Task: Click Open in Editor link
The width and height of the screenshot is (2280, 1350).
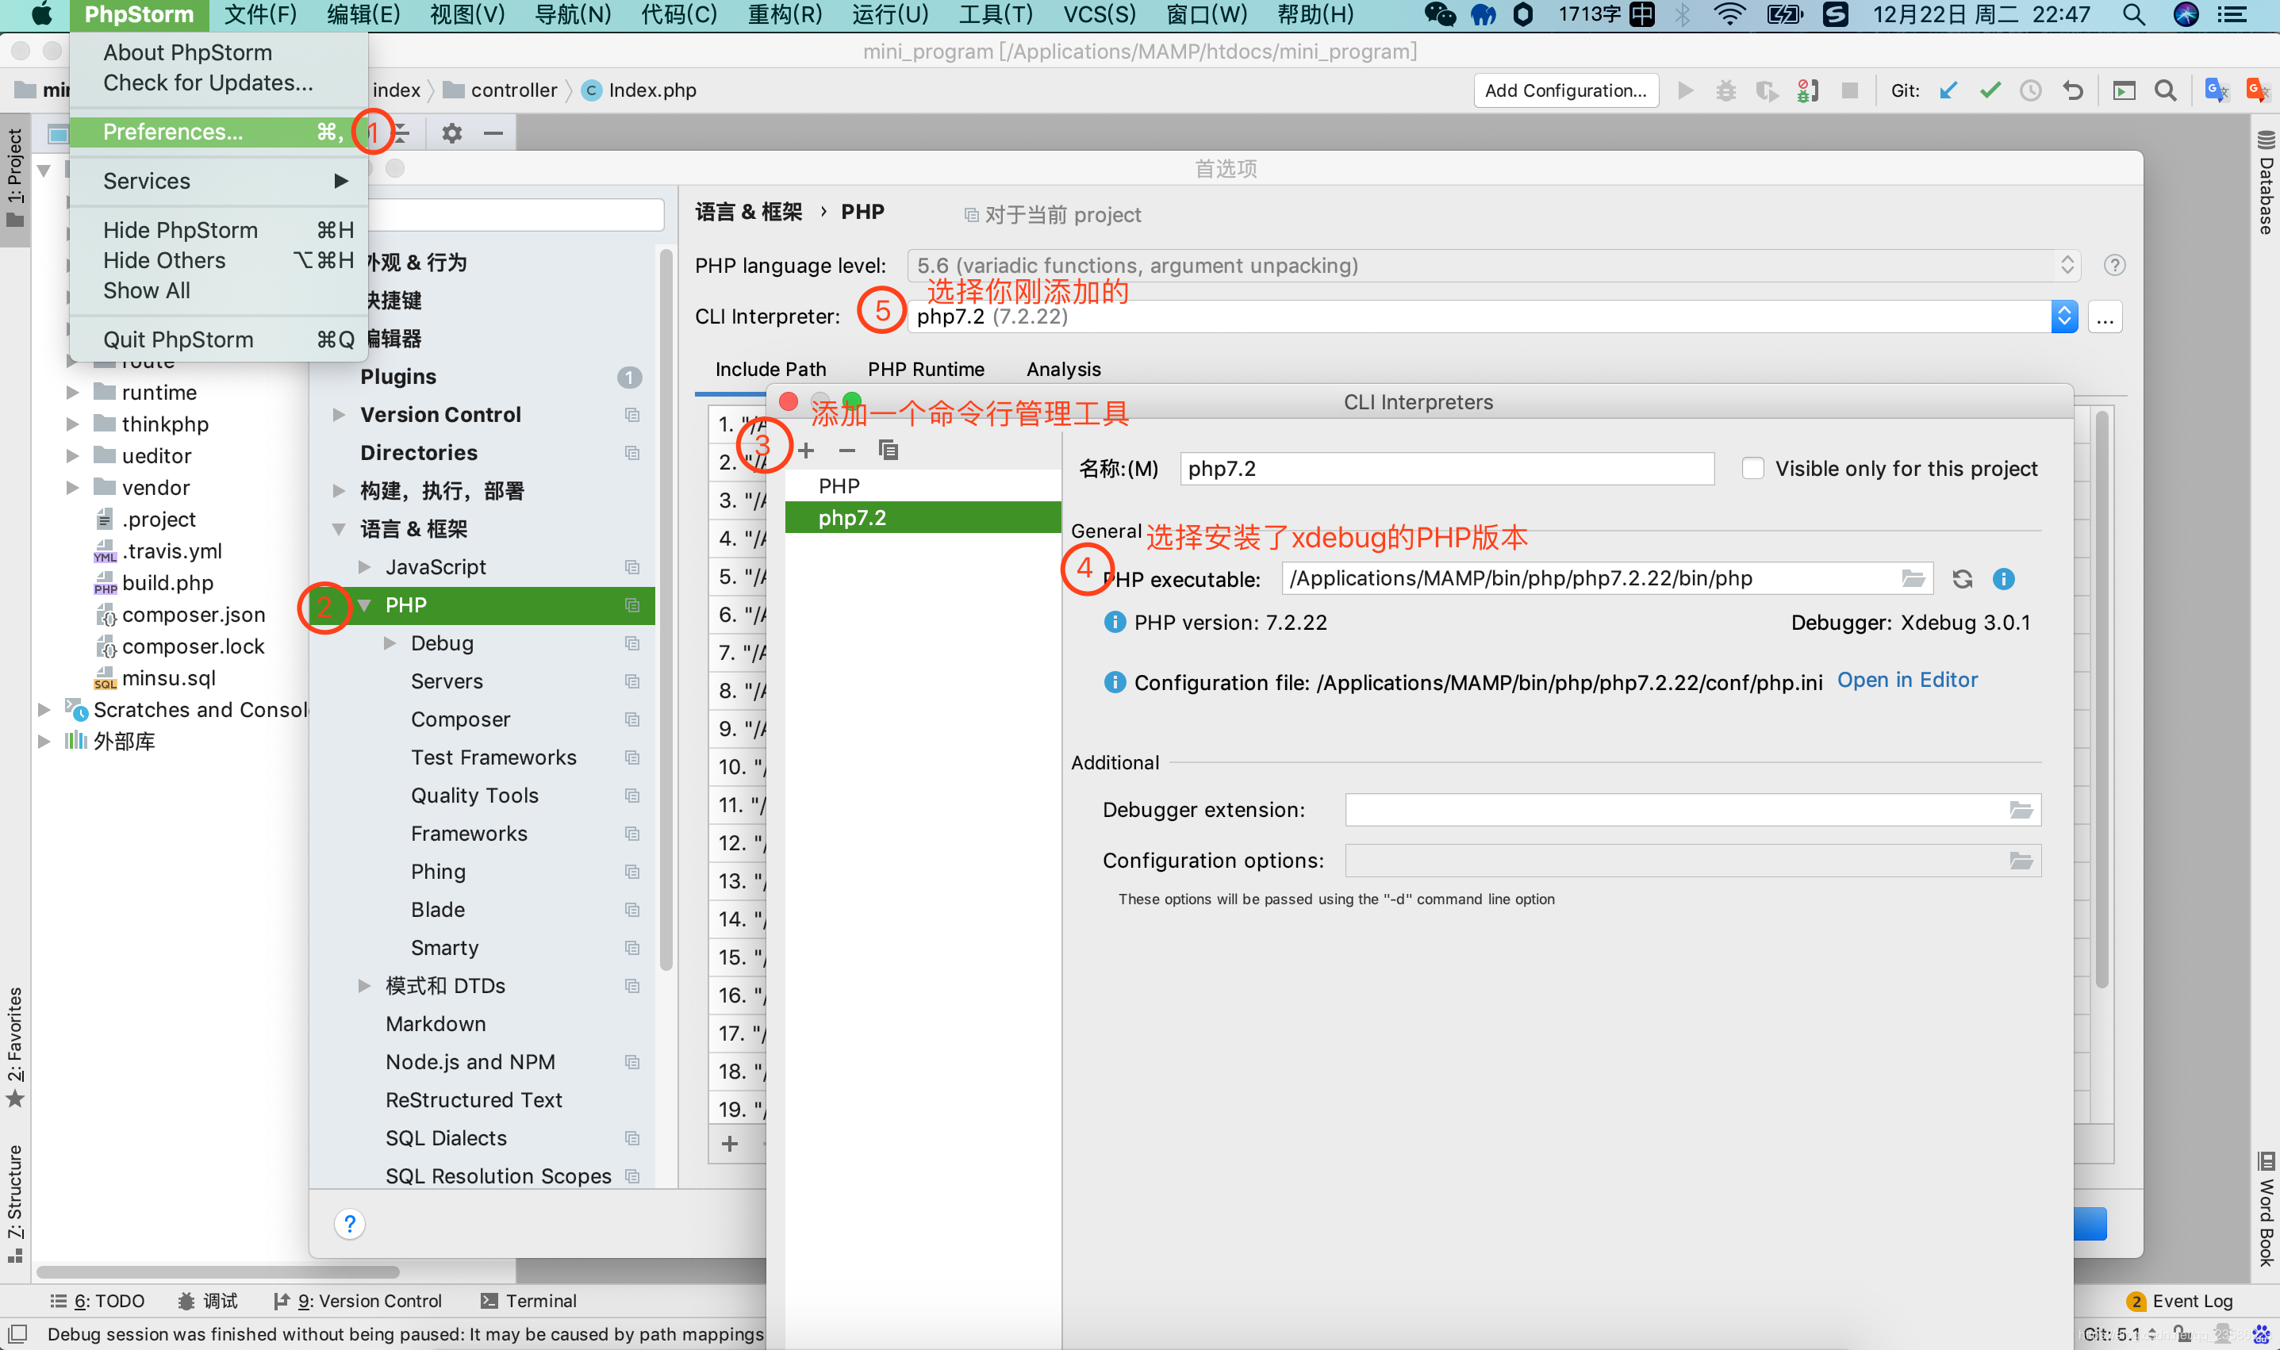Action: (1907, 681)
